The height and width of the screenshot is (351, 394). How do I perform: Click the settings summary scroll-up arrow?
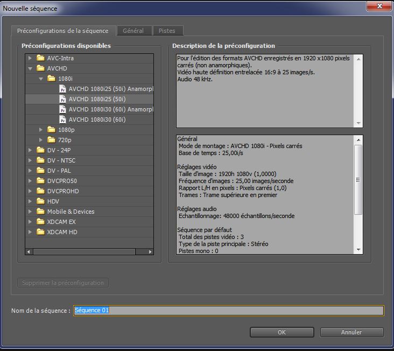pos(358,139)
